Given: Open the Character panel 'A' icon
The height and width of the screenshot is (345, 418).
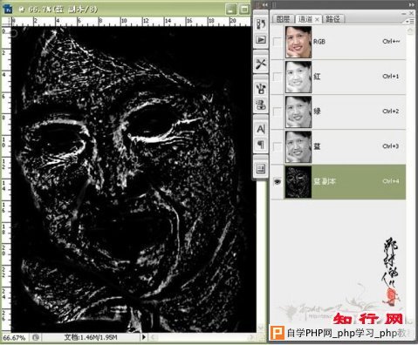Looking at the screenshot, I should (x=261, y=129).
